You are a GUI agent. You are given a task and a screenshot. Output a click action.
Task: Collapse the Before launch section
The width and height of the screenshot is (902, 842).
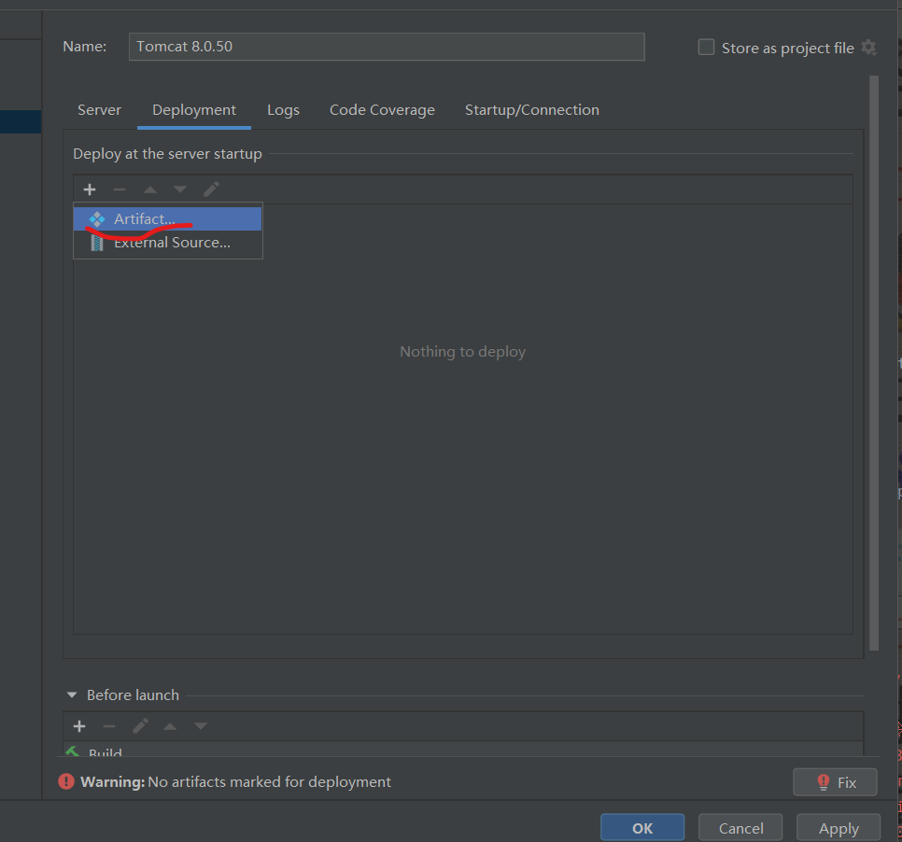click(x=72, y=695)
